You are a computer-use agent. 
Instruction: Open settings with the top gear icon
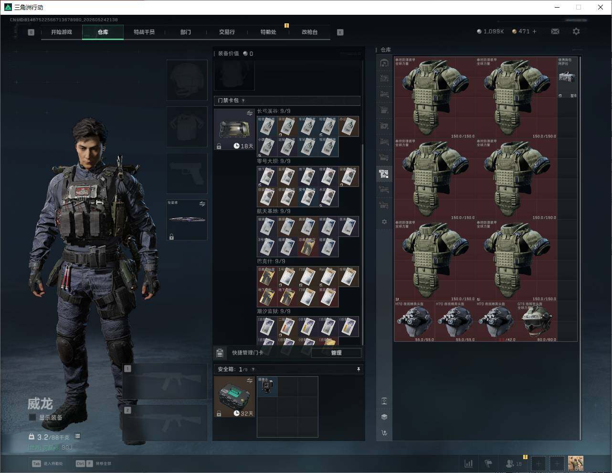576,31
